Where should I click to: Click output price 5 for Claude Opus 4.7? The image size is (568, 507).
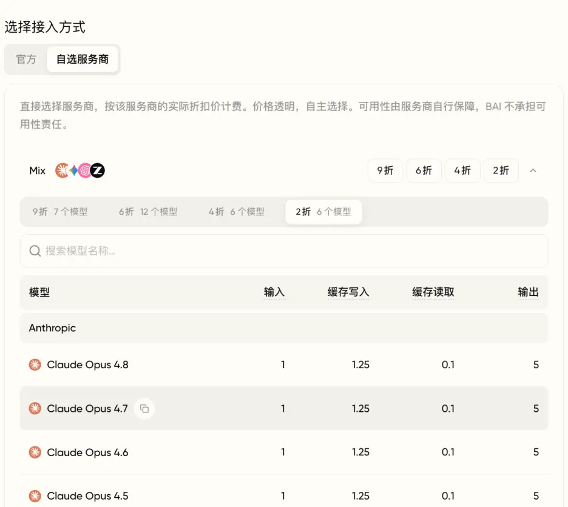pyautogui.click(x=536, y=409)
